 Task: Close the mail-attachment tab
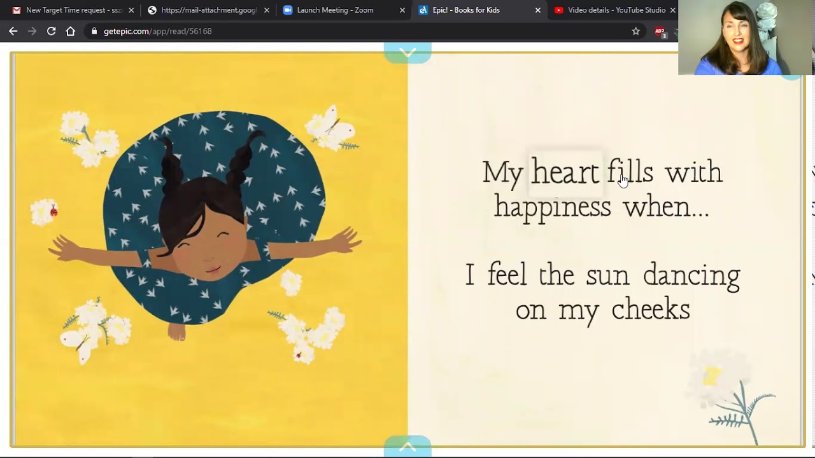267,10
